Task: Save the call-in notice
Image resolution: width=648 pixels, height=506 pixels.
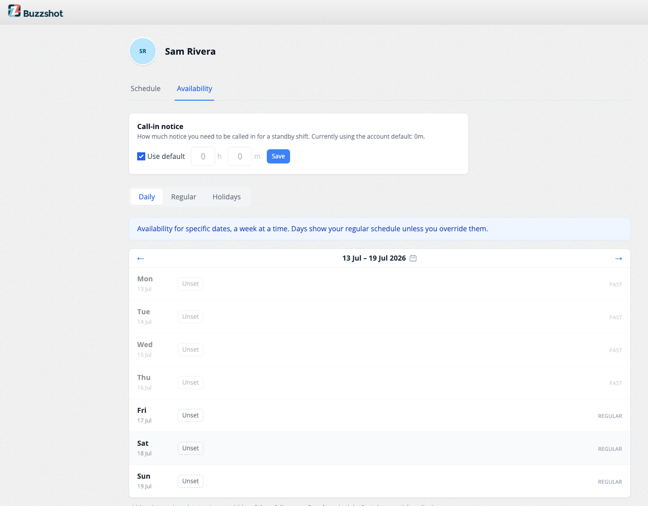Action: pos(278,156)
